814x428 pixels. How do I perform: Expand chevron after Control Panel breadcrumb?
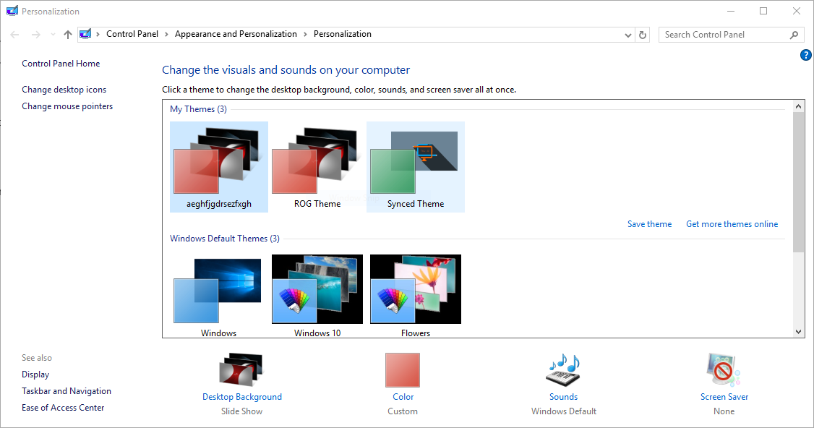[x=167, y=34]
